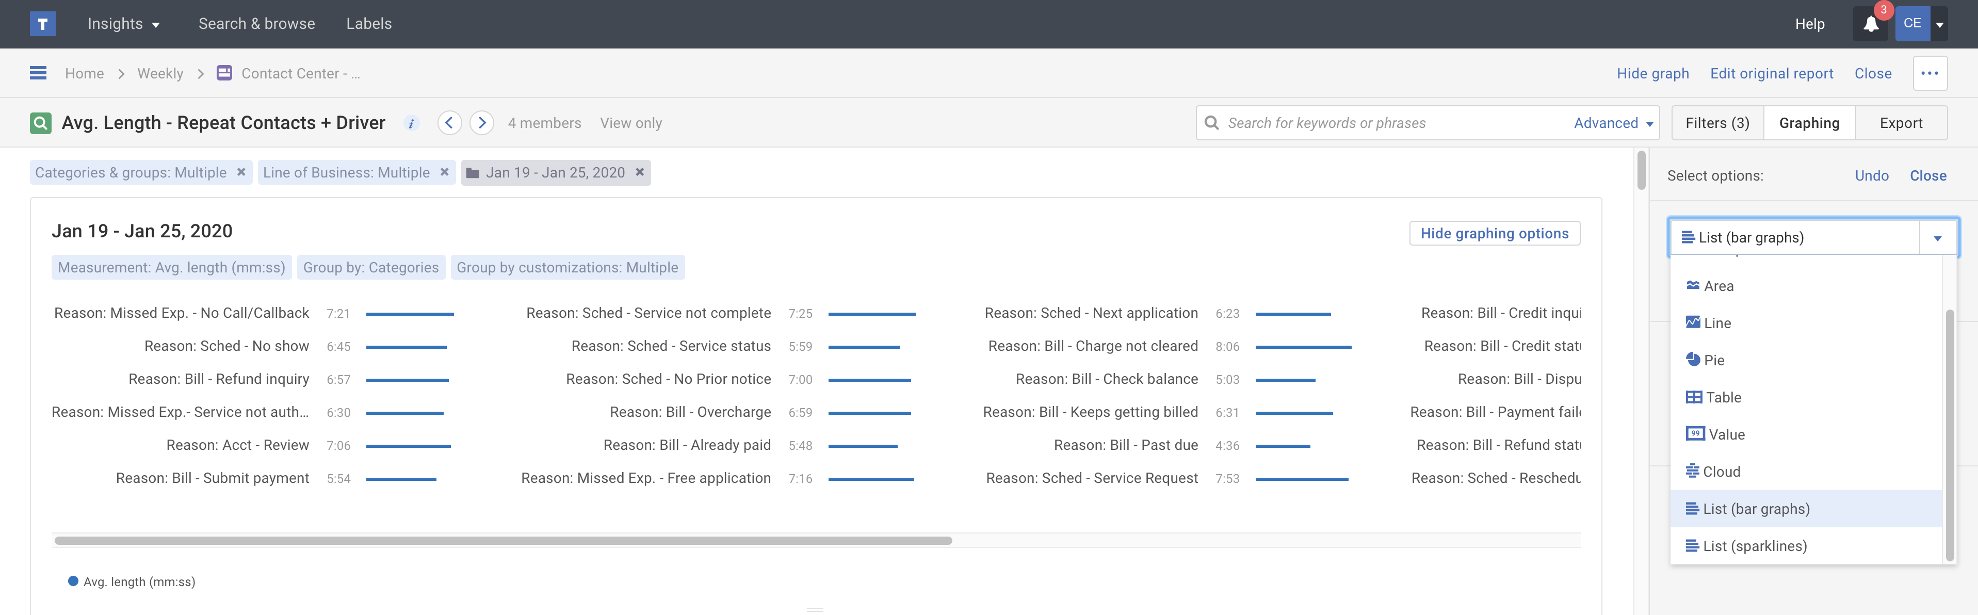This screenshot has width=1978, height=615.
Task: Click the T logo icon
Action: point(43,24)
